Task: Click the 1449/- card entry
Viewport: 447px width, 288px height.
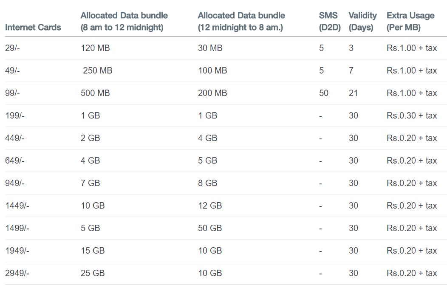Action: click(x=17, y=206)
